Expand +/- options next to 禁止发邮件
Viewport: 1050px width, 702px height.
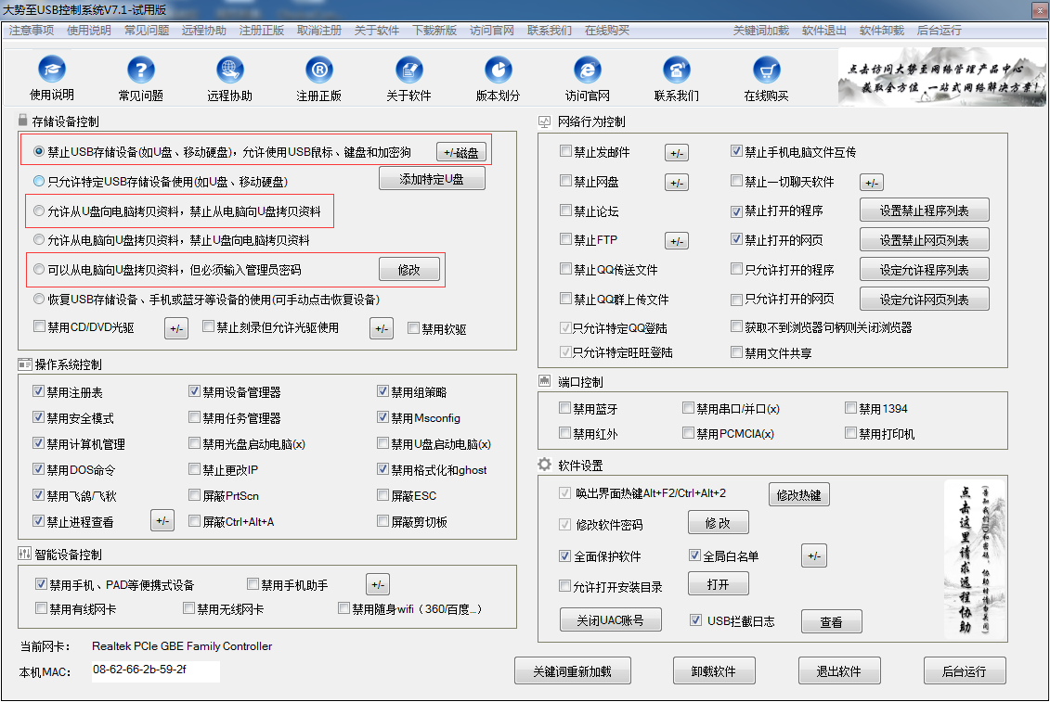[x=677, y=153]
